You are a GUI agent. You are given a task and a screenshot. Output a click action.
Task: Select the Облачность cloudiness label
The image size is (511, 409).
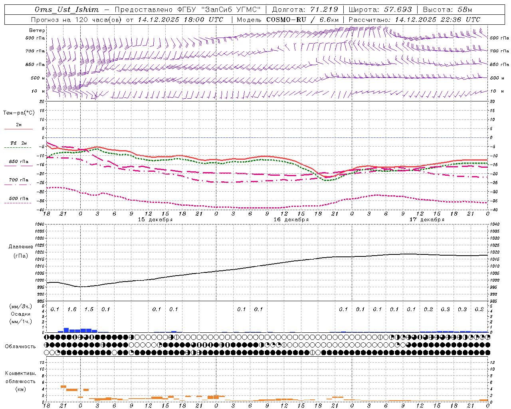pos(20,346)
